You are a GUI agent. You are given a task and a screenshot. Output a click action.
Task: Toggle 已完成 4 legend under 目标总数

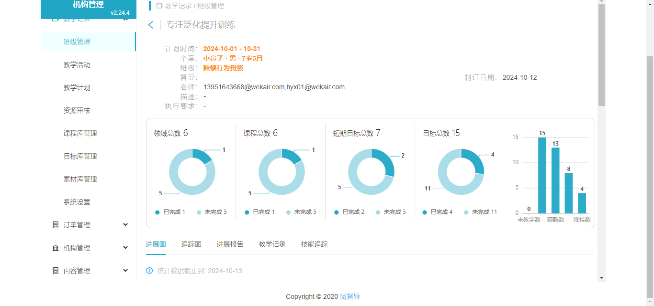437,212
